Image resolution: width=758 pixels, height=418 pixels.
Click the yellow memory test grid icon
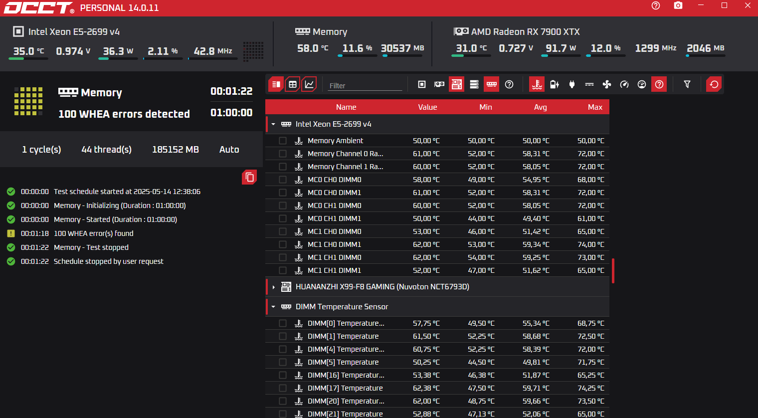[28, 101]
